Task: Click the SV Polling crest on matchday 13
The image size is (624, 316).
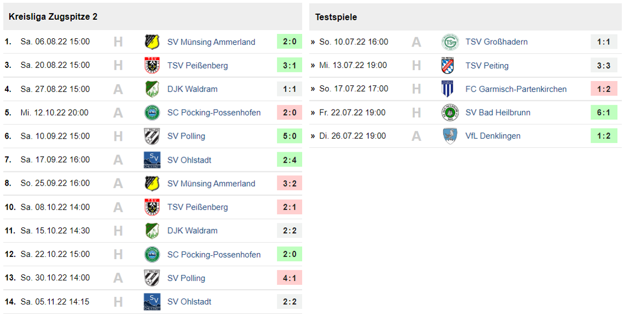Action: [x=152, y=278]
